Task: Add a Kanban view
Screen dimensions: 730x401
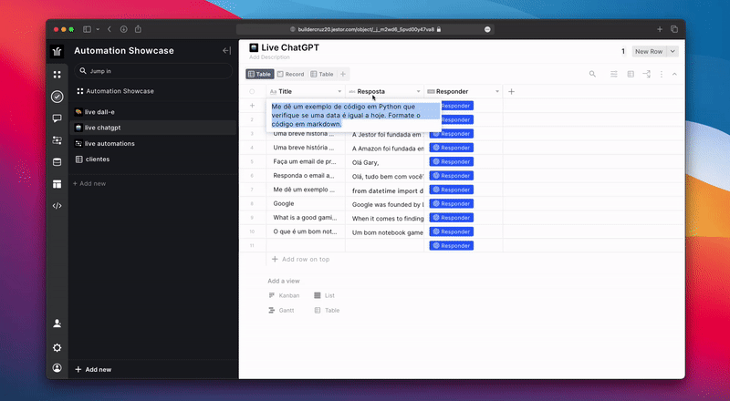Action: coord(284,295)
